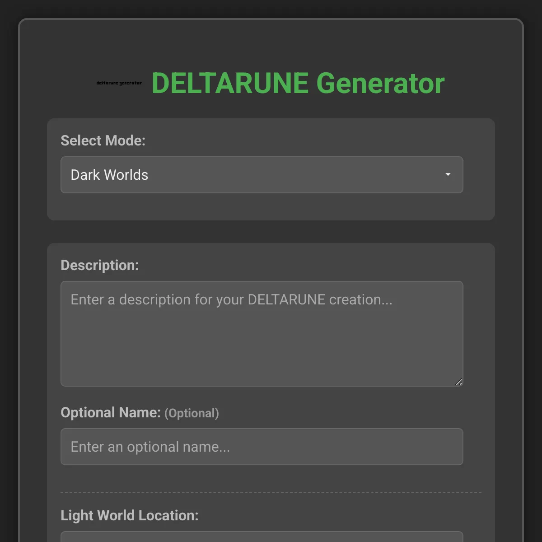
Task: Open the Select Mode dropdown showing Dark Worlds
Action: pyautogui.click(x=262, y=175)
